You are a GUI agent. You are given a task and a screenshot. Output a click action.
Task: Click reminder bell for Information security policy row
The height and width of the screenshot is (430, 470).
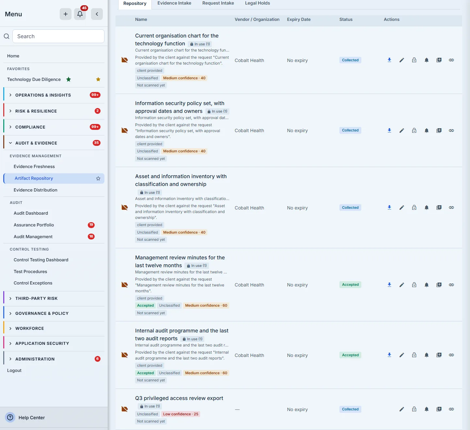pyautogui.click(x=427, y=131)
